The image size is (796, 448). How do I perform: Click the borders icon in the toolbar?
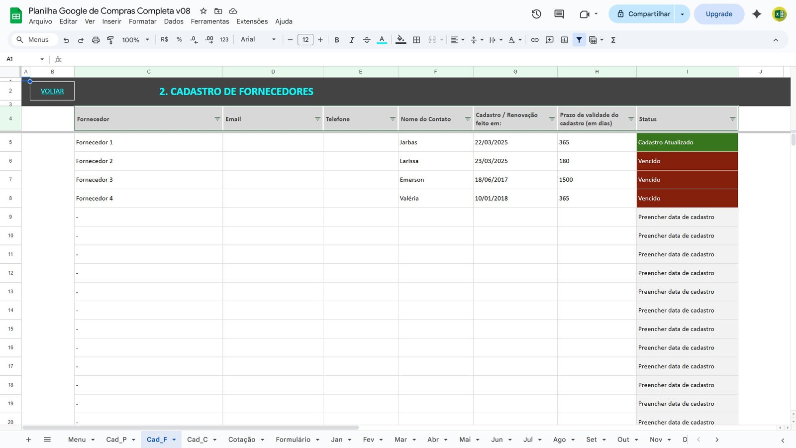tap(416, 40)
